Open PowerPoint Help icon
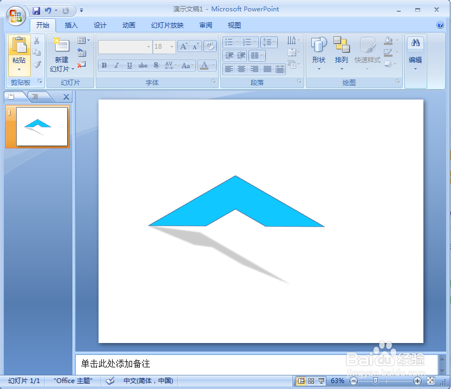Image resolution: width=451 pixels, height=389 pixels. pyautogui.click(x=440, y=25)
